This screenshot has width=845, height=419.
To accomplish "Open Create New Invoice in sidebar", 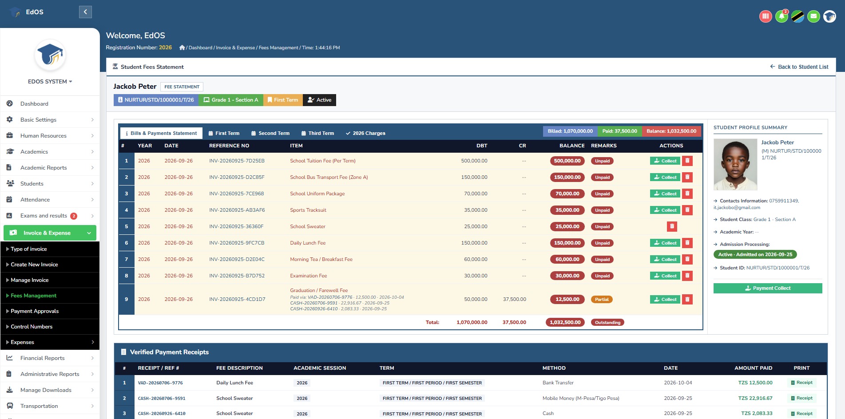I will coord(50,265).
